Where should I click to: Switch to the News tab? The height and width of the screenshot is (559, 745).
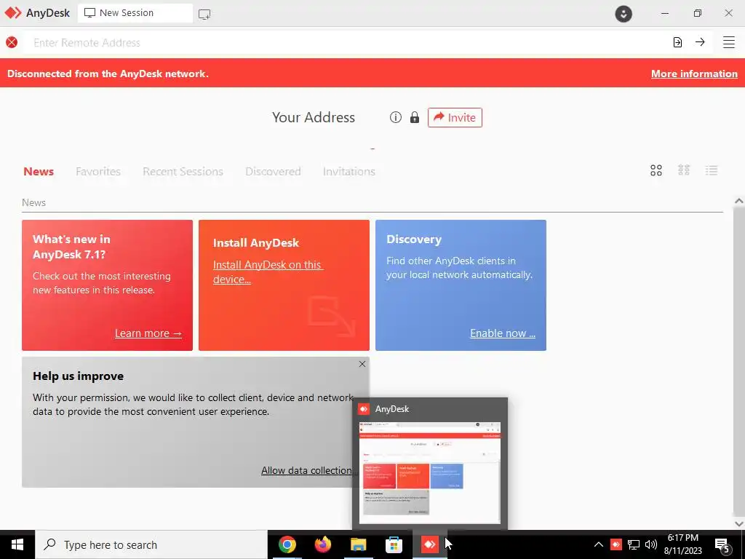(x=39, y=171)
